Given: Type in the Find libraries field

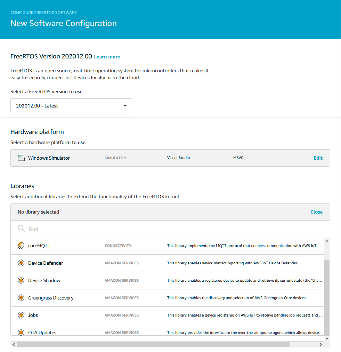Looking at the screenshot, I should (x=174, y=229).
